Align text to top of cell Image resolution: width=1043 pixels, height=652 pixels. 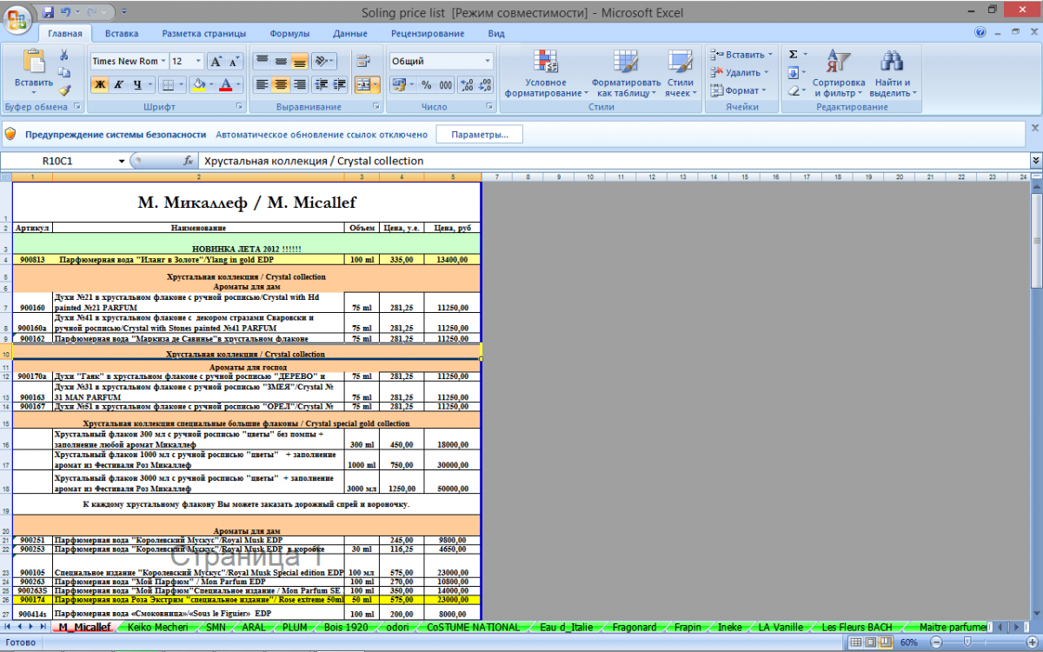pyautogui.click(x=262, y=62)
